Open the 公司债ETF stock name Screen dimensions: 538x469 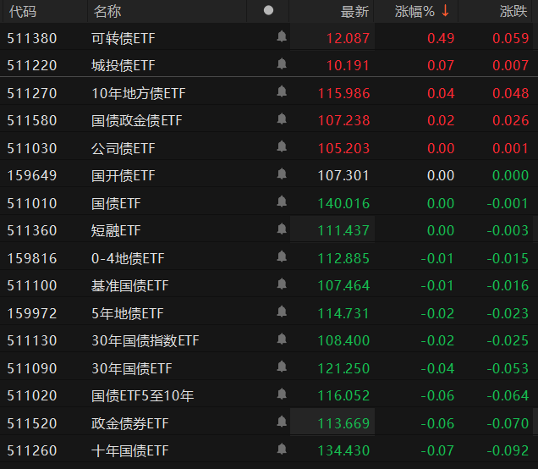pos(124,148)
